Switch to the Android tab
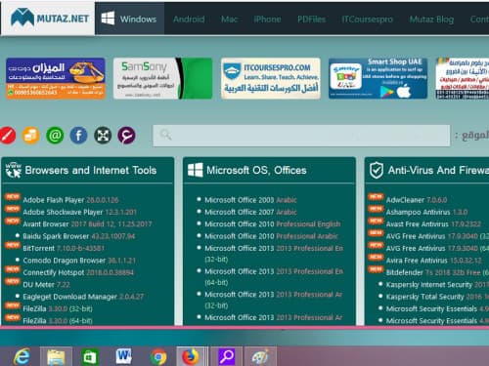The image size is (489, 366). [x=189, y=20]
